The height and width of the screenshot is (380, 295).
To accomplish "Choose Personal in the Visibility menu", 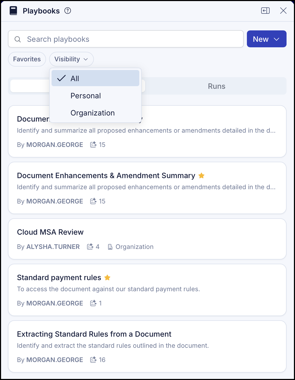I will (95, 96).
